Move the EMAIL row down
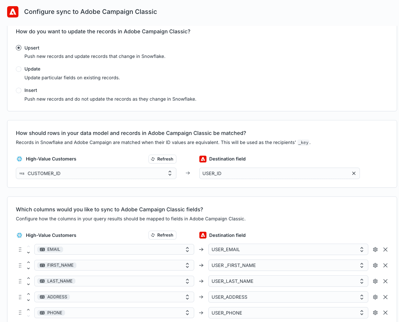The height and width of the screenshot is (322, 399). point(28,252)
